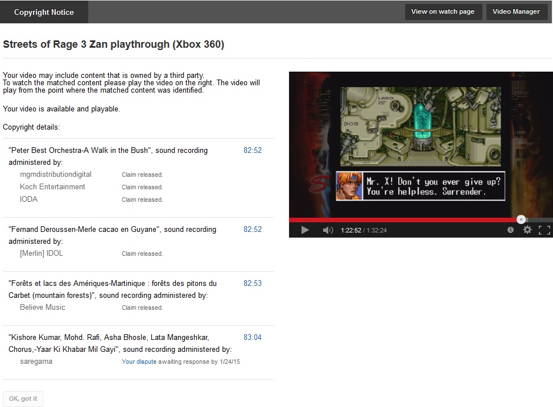Click the Copyright details: heading text
This screenshot has width=553, height=407.
(31, 127)
